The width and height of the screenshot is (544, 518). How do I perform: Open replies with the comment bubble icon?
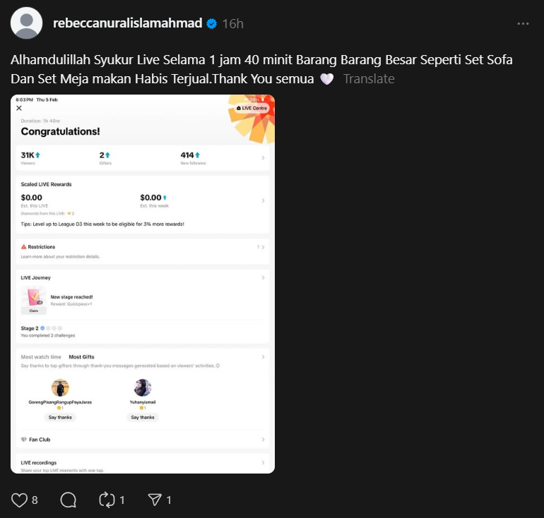69,500
